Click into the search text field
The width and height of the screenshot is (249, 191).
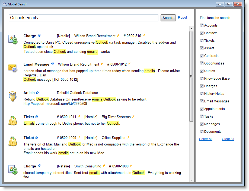84,18
